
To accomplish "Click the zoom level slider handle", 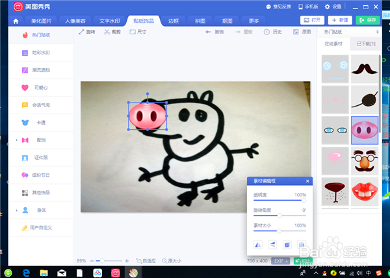I will [x=102, y=261].
